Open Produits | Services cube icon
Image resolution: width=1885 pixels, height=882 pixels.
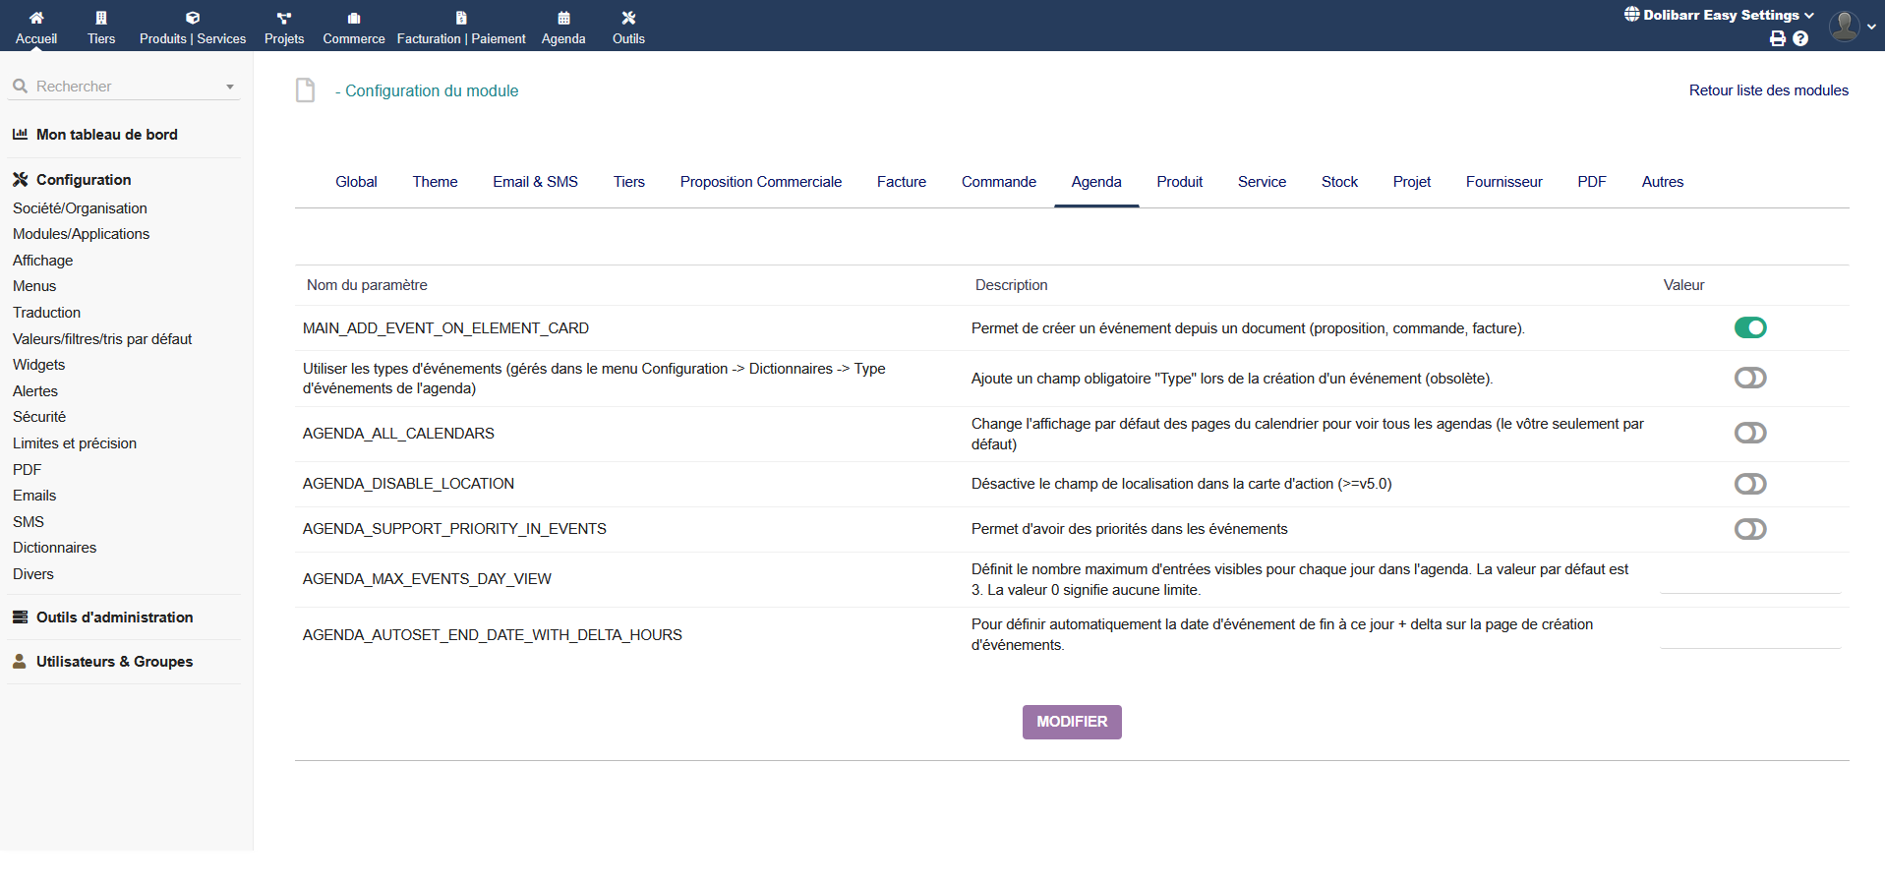tap(193, 18)
